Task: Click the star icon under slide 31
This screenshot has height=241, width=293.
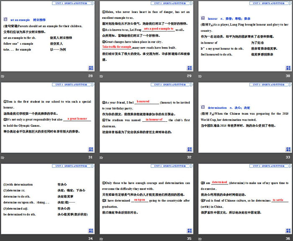Action: (x=3, y=158)
